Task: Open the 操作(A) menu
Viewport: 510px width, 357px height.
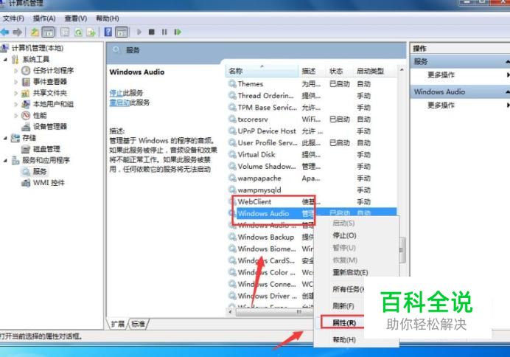Action: coord(44,18)
